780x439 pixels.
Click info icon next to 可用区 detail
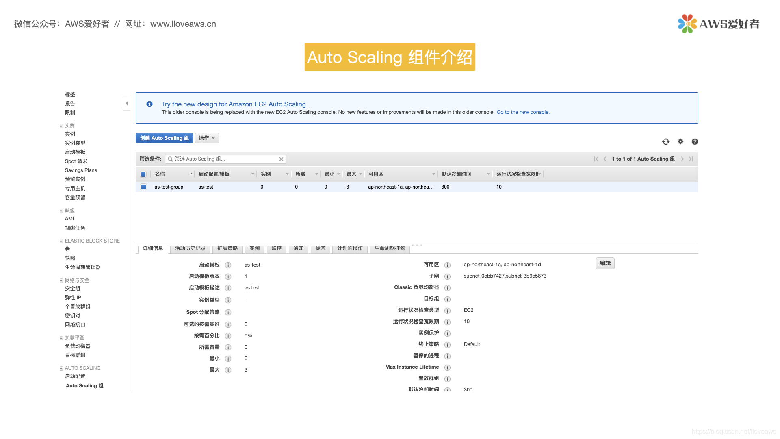pyautogui.click(x=448, y=265)
